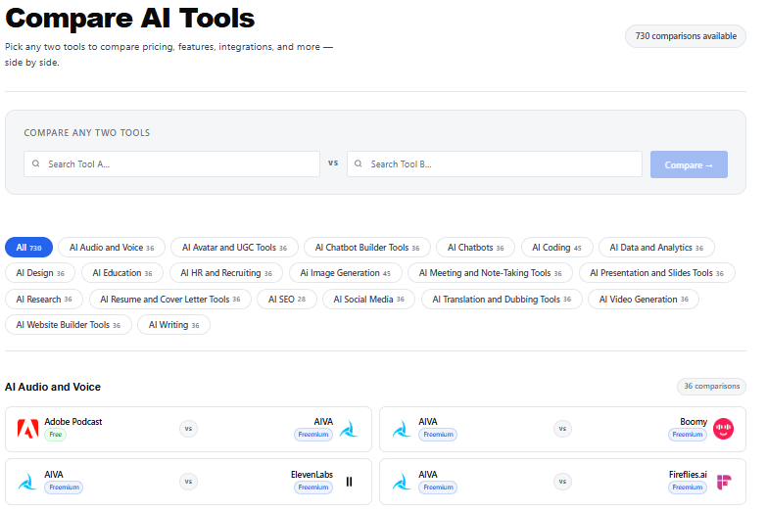Pick the AI Chatbots category chip
The height and width of the screenshot is (511, 767).
(x=475, y=248)
